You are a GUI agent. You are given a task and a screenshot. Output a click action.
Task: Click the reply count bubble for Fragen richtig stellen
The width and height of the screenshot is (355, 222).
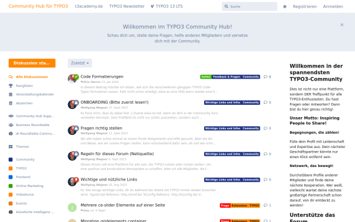pyautogui.click(x=267, y=128)
